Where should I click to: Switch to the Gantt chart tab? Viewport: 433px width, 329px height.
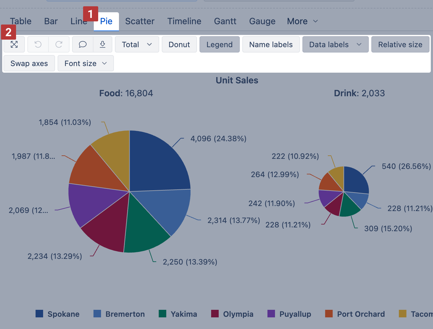click(225, 21)
